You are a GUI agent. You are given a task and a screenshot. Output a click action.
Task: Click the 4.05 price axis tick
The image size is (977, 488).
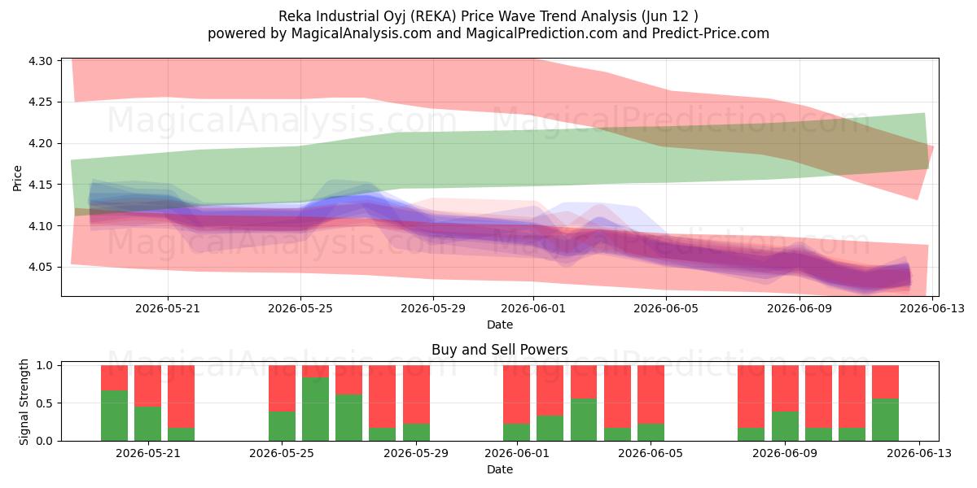click(41, 268)
